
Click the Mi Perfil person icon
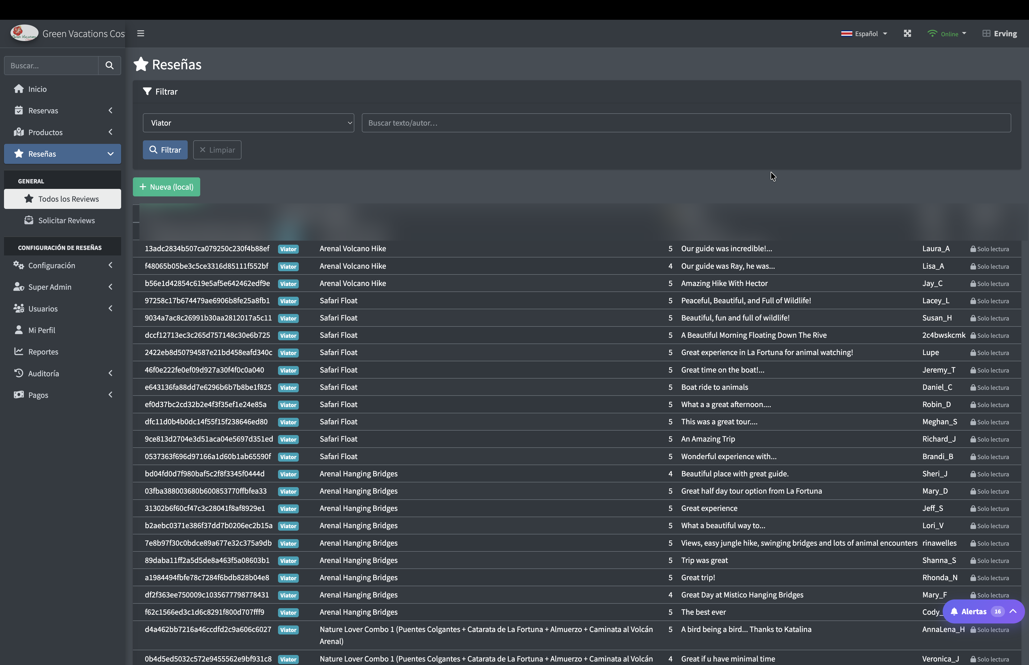click(x=19, y=329)
